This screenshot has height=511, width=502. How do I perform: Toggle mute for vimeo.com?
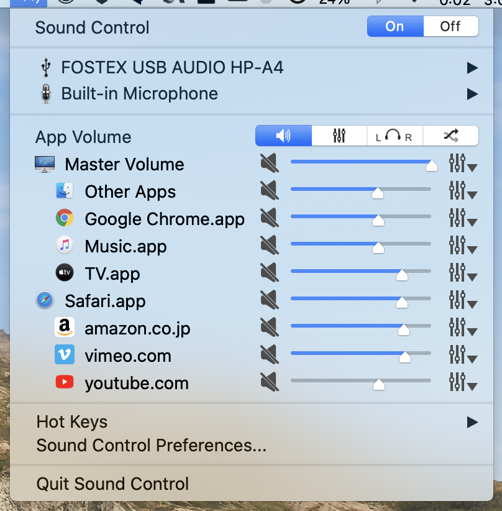270,354
